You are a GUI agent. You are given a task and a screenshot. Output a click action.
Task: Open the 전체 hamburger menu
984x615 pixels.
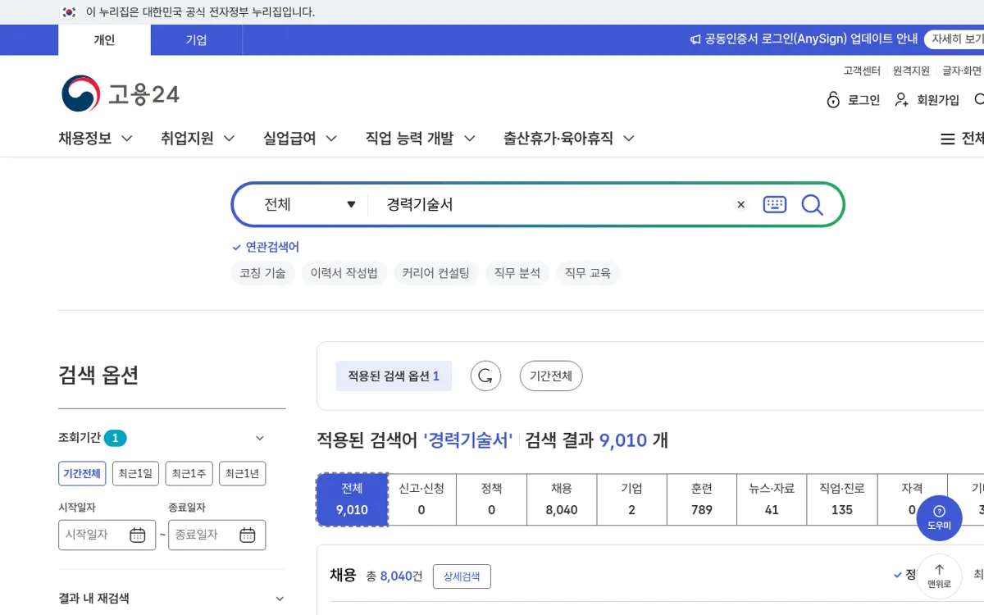point(962,139)
